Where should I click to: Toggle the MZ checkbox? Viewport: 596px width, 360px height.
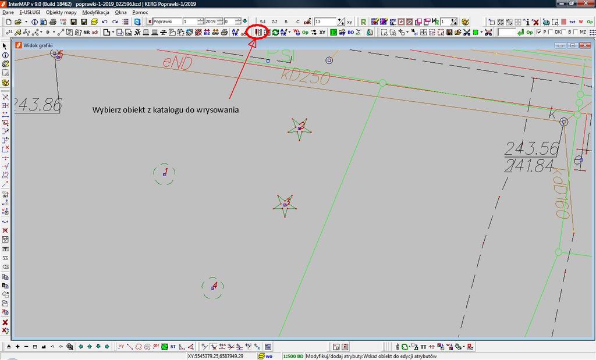[575, 33]
